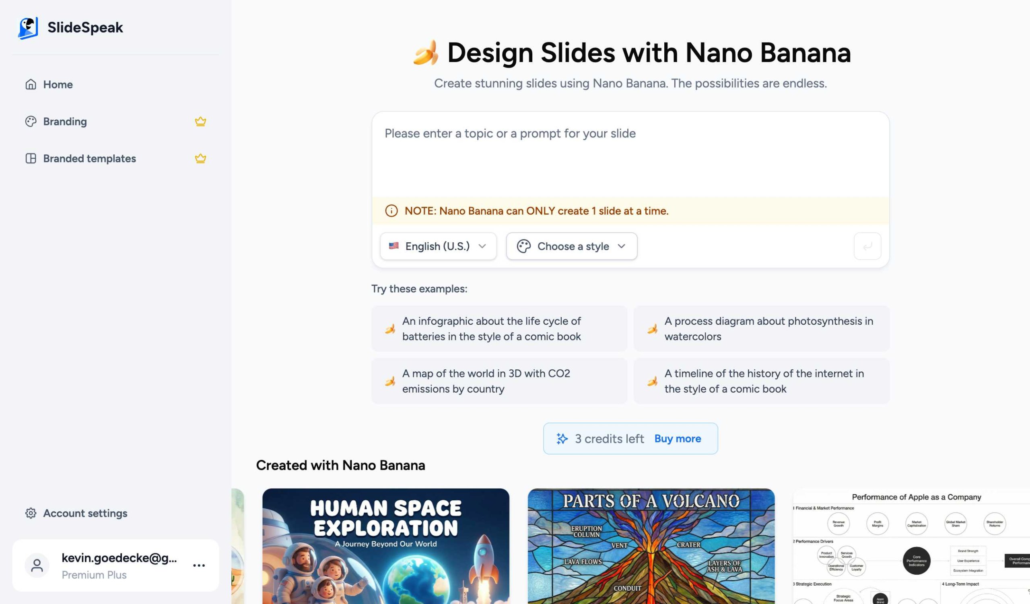The image size is (1030, 604).
Task: Click the sparkle icon next to credits counter
Action: [x=562, y=438]
